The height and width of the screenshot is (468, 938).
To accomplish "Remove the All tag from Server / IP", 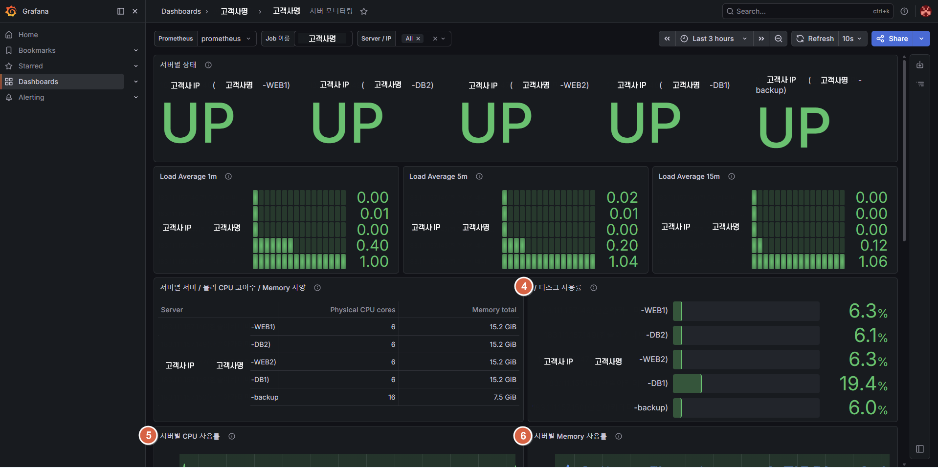I will (x=418, y=39).
